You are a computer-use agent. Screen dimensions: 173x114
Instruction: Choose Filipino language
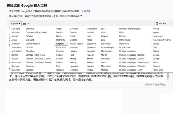coord(59,55)
